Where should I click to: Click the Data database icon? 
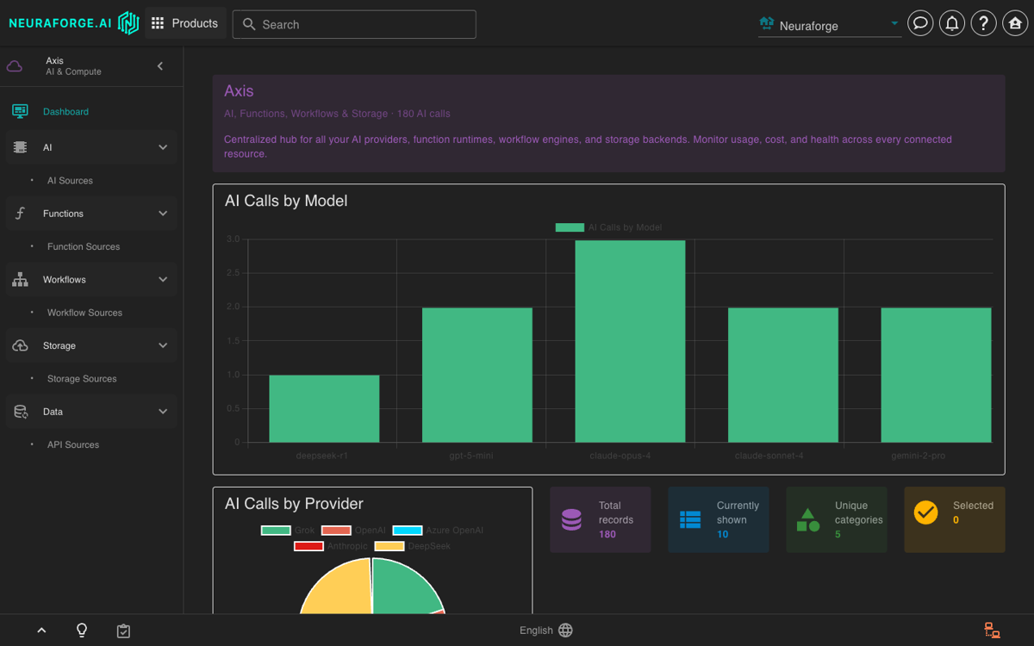[x=20, y=412]
